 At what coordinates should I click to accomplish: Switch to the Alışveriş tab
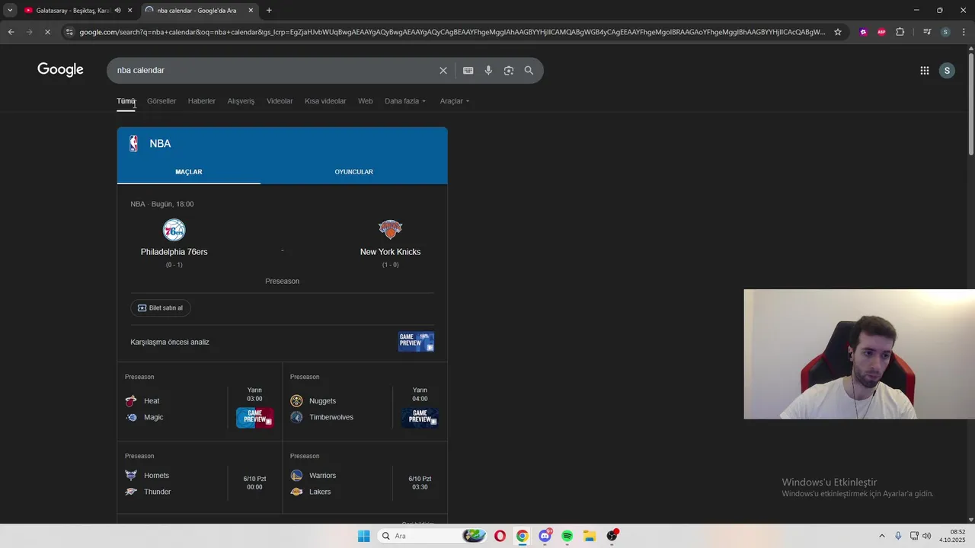(x=241, y=101)
